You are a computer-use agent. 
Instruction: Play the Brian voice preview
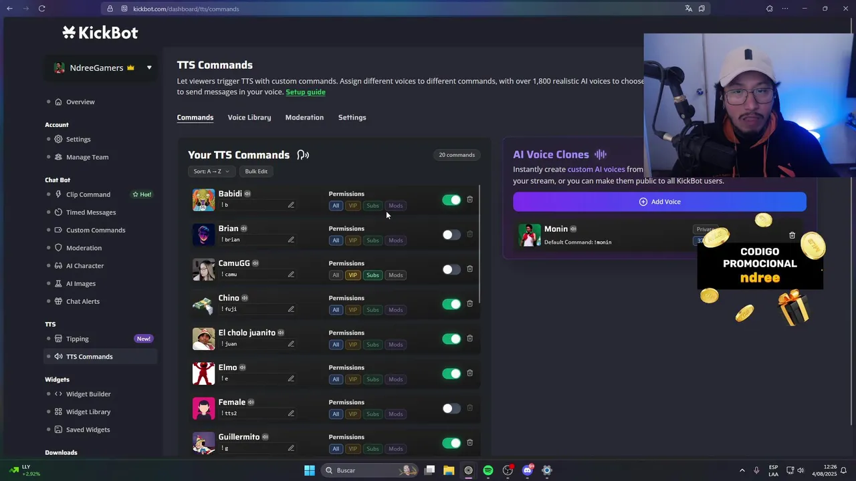point(243,228)
